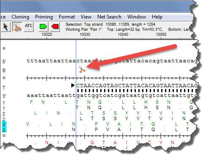Click ruler position label 10040
The height and width of the screenshot is (161, 209).
point(123,35)
